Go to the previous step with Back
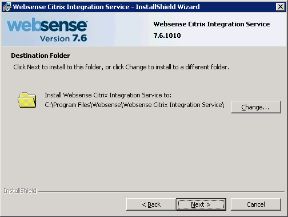This screenshot has height=217, width=288. pyautogui.click(x=151, y=204)
